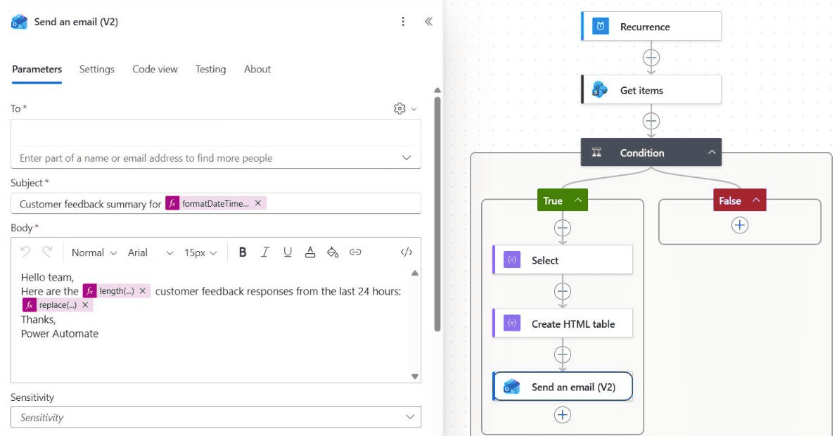837x436 pixels.
Task: Expand the To field gear dropdown chevron
Action: click(x=414, y=109)
